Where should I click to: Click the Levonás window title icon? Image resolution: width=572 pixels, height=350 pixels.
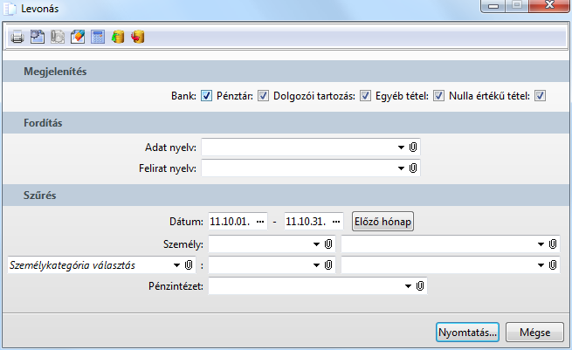(x=10, y=9)
